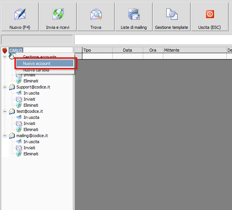This screenshot has width=232, height=210.
Task: Click Inviati folder icon under Support@codice.it
Action: 19,99
